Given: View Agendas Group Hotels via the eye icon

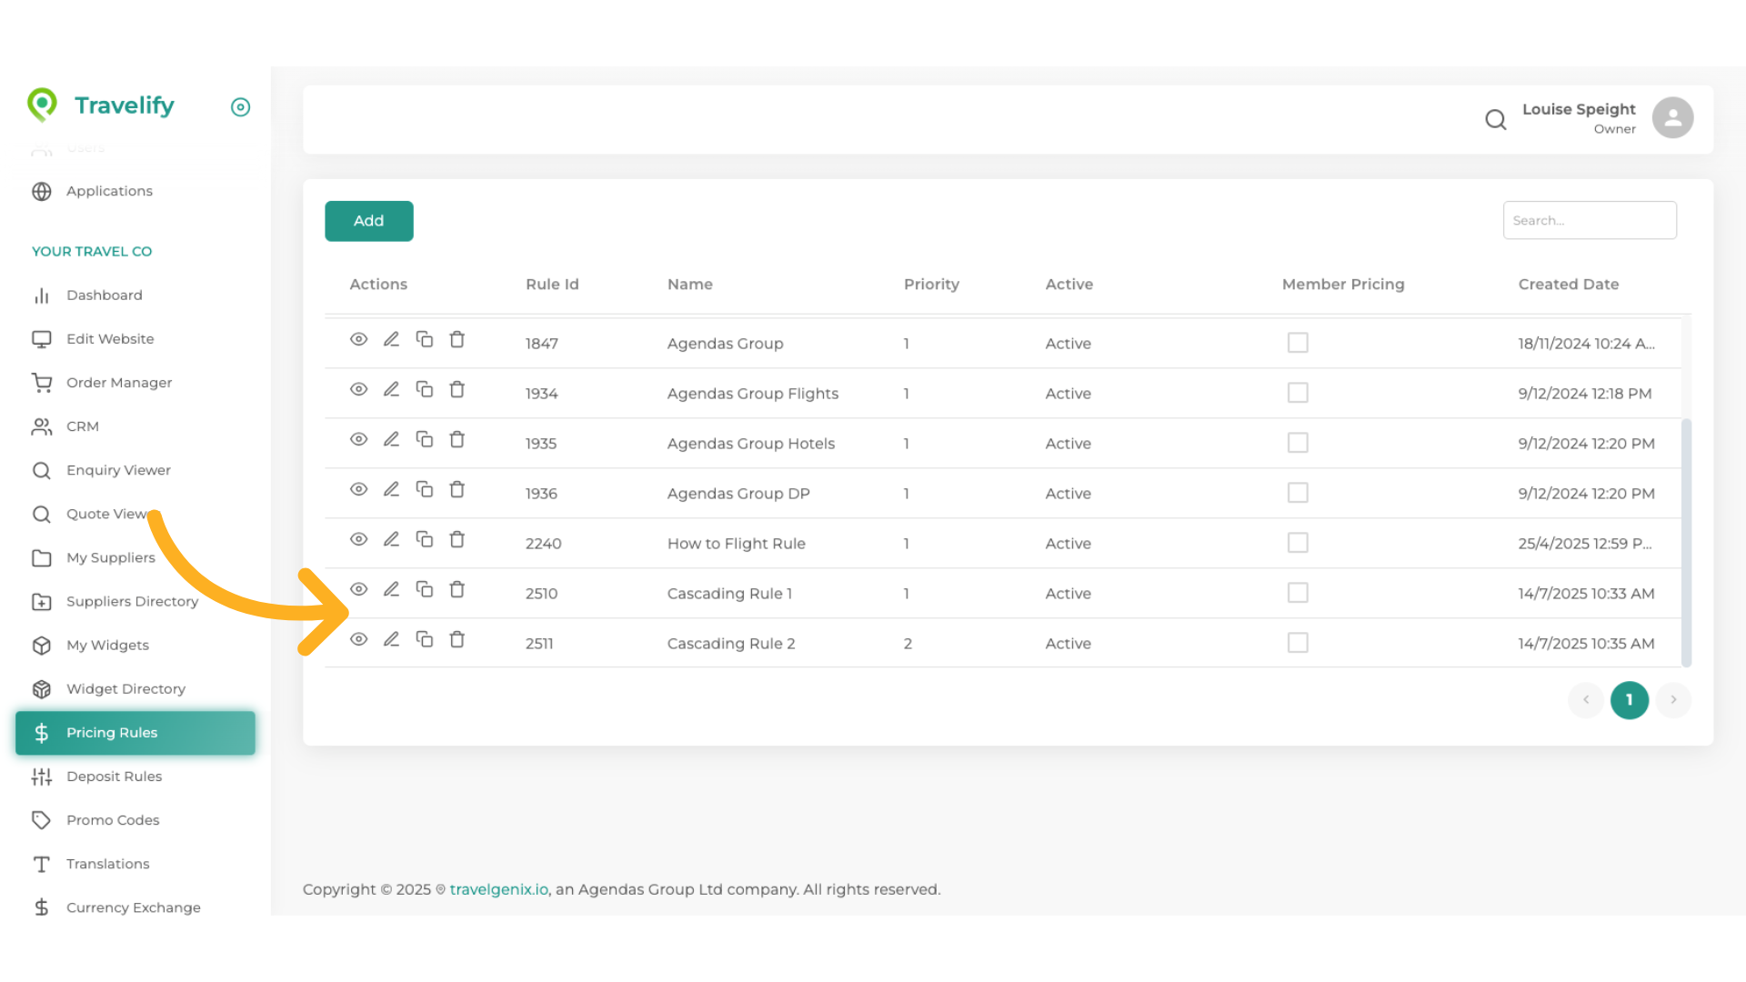Looking at the screenshot, I should click(358, 439).
